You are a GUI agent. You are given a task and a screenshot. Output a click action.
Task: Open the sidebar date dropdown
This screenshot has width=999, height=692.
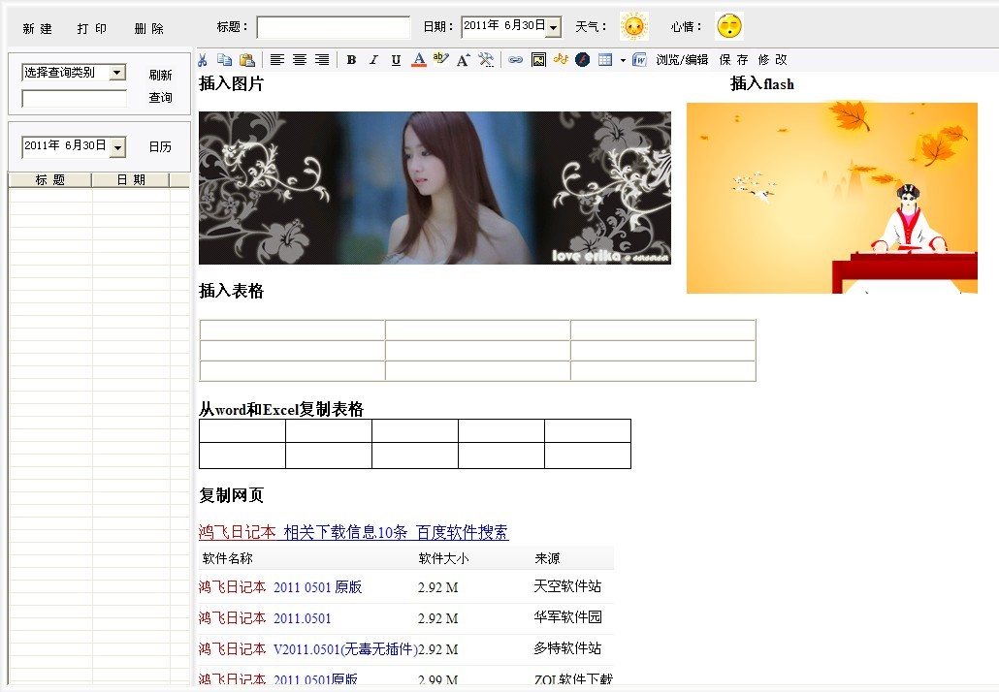click(117, 147)
